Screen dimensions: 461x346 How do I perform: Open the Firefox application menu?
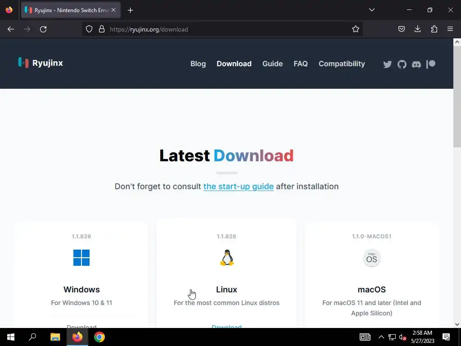(x=450, y=29)
